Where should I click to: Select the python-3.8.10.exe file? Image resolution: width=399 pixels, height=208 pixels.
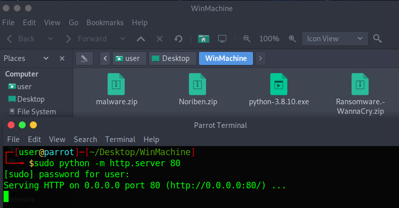coord(278,90)
